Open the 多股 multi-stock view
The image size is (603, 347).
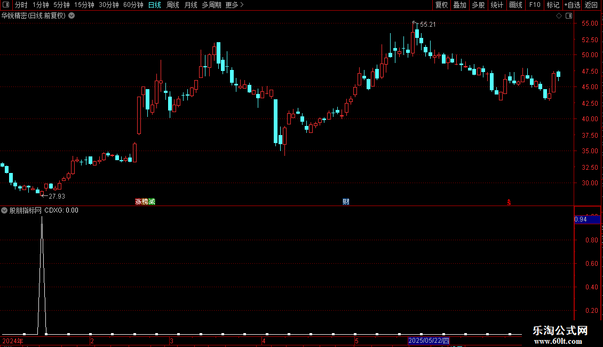479,5
